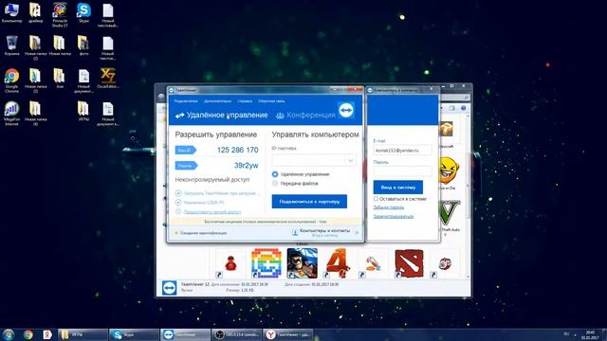Click the Minecraft block icon in Explorer
Viewport: 607px width, 341px height.
pyautogui.click(x=447, y=130)
